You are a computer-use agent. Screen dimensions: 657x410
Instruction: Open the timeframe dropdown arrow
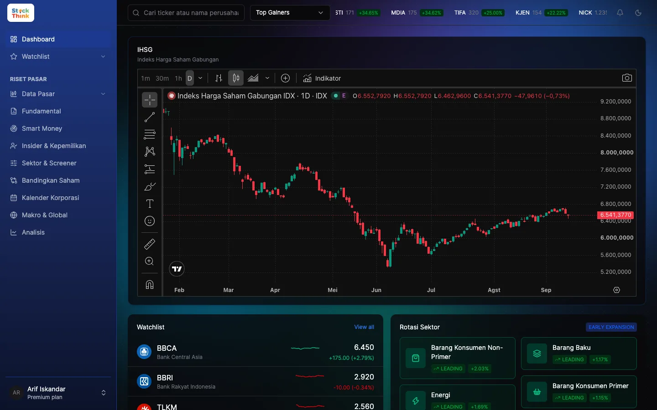point(200,78)
